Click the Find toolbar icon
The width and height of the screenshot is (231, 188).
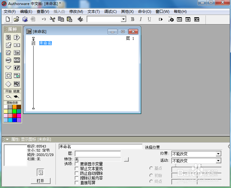80,19
